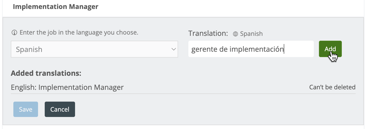
Task: Place cursor on word implementación in field
Action: (256, 49)
